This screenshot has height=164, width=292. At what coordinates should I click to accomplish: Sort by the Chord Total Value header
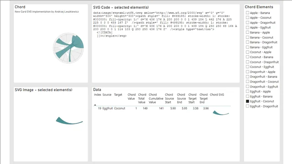pos(142,98)
